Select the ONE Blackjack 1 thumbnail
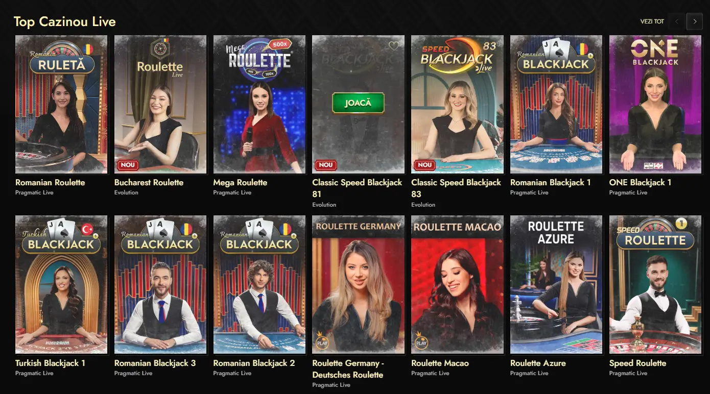 click(655, 105)
